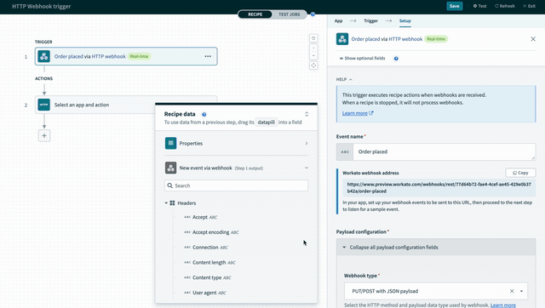The height and width of the screenshot is (308, 545).
Task: Go to the App step in breadcrumb
Action: click(339, 20)
